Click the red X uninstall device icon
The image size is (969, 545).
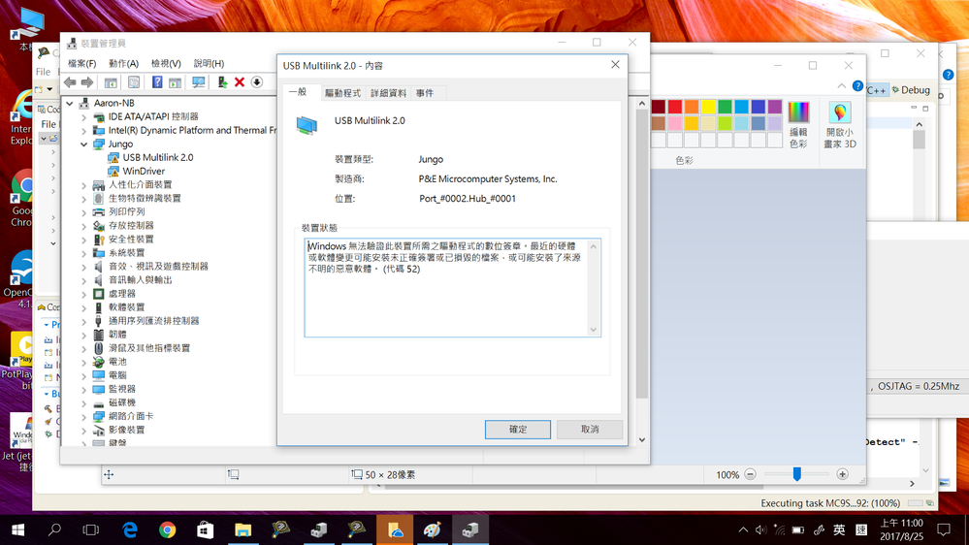point(240,82)
